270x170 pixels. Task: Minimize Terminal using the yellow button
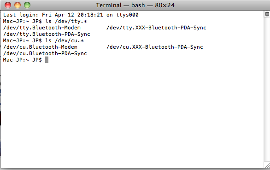18,5
